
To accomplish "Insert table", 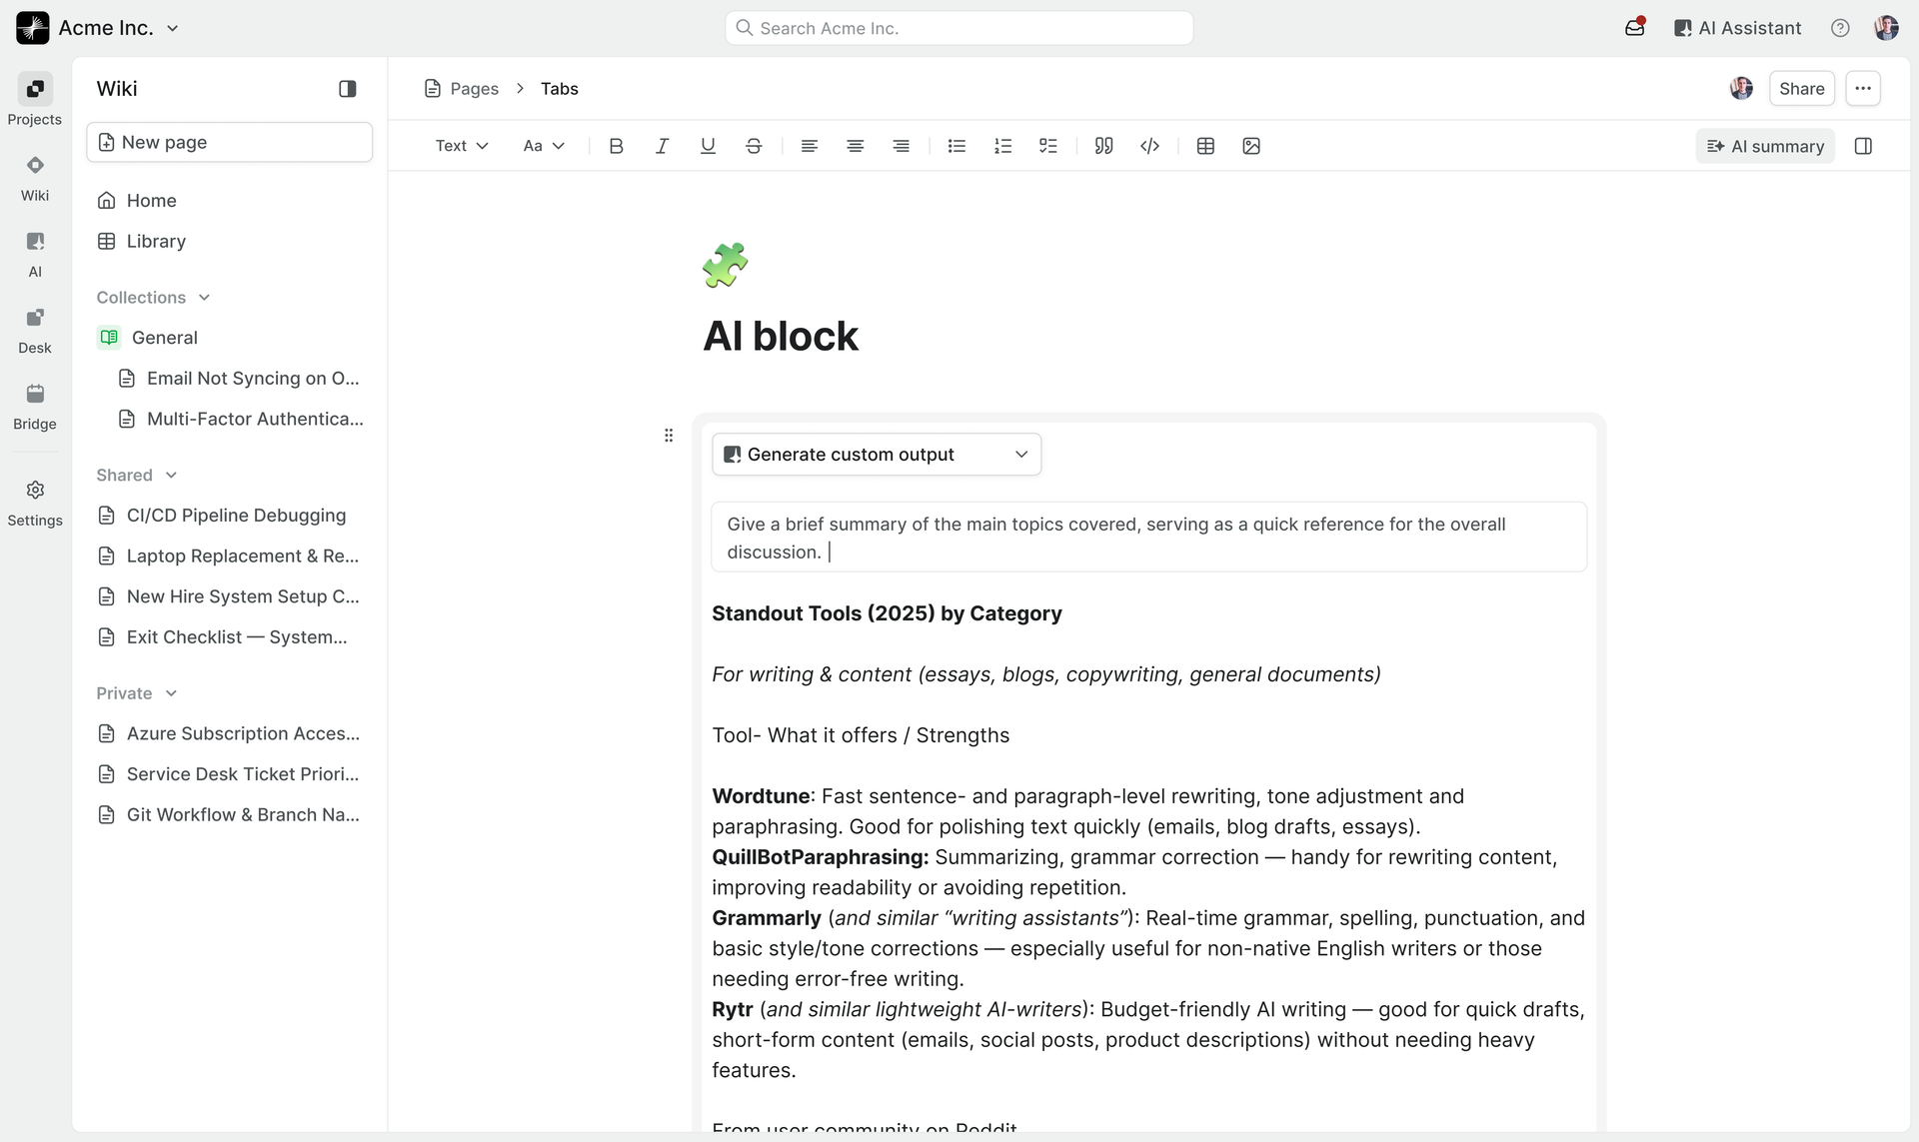I will click(x=1205, y=146).
